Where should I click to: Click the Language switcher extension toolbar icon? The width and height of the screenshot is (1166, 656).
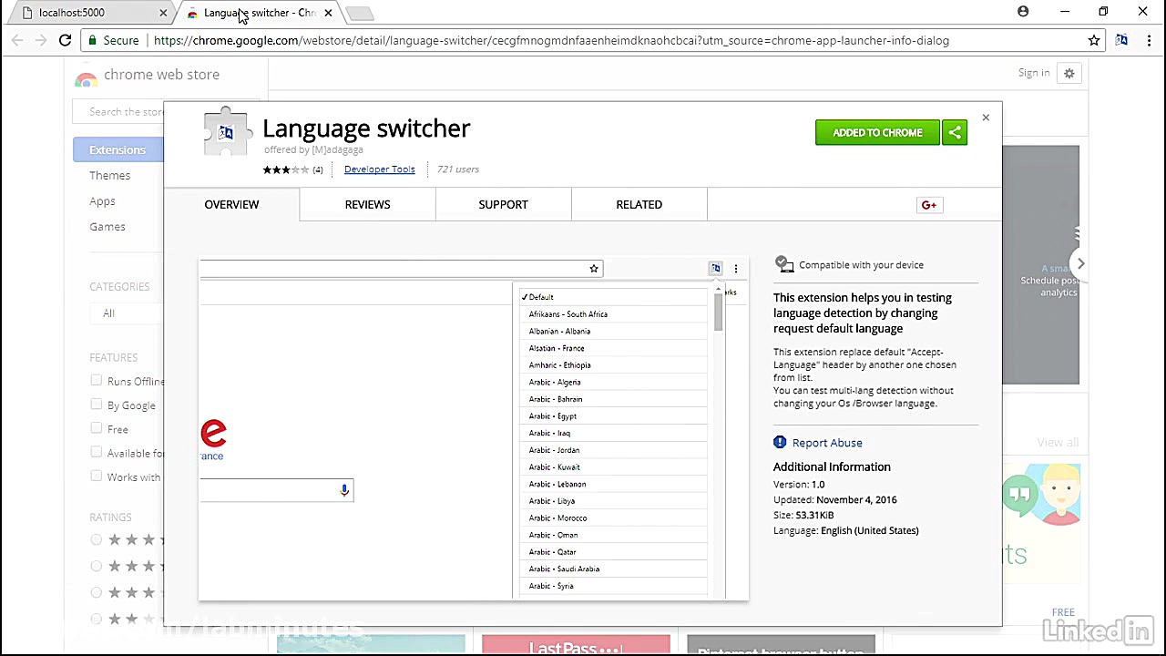click(1121, 40)
